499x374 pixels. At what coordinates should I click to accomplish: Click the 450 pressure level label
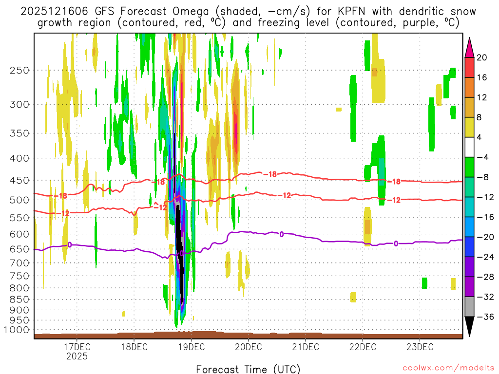19,180
